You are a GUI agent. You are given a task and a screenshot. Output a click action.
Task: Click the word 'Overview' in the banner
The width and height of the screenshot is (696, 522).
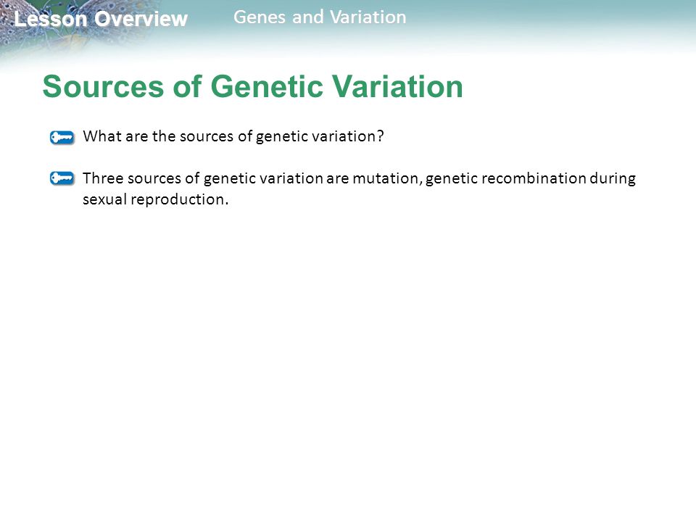141,19
